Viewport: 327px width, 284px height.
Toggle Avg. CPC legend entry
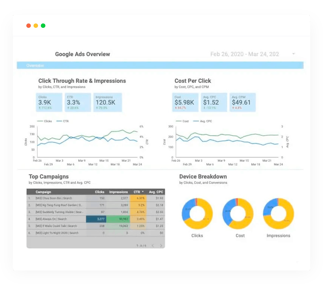tap(203, 121)
